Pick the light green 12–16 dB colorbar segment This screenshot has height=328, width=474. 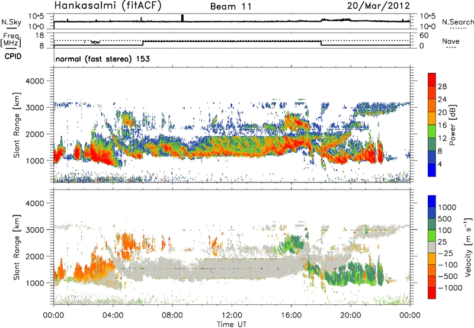pyautogui.click(x=432, y=131)
